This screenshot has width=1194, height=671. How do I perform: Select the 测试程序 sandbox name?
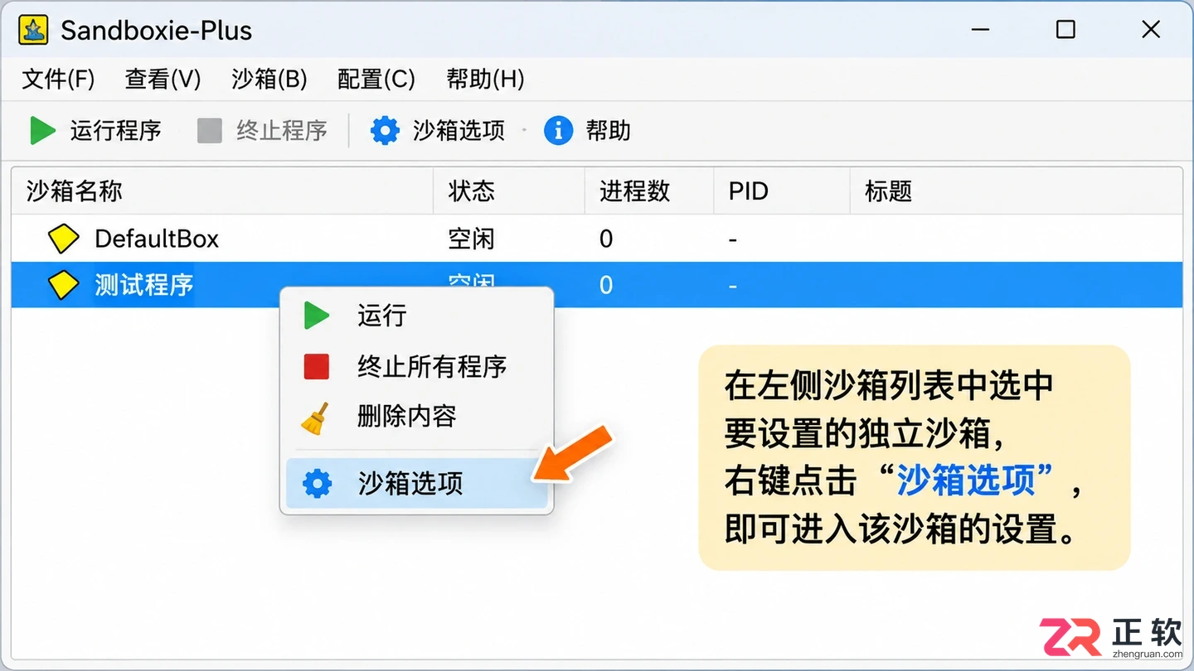coord(144,285)
